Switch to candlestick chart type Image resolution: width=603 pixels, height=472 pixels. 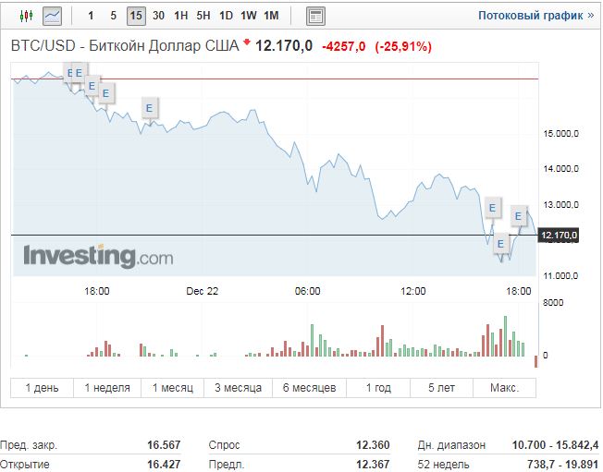[25, 16]
